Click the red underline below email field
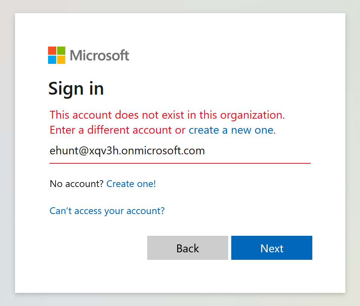The width and height of the screenshot is (360, 306). coord(180,163)
